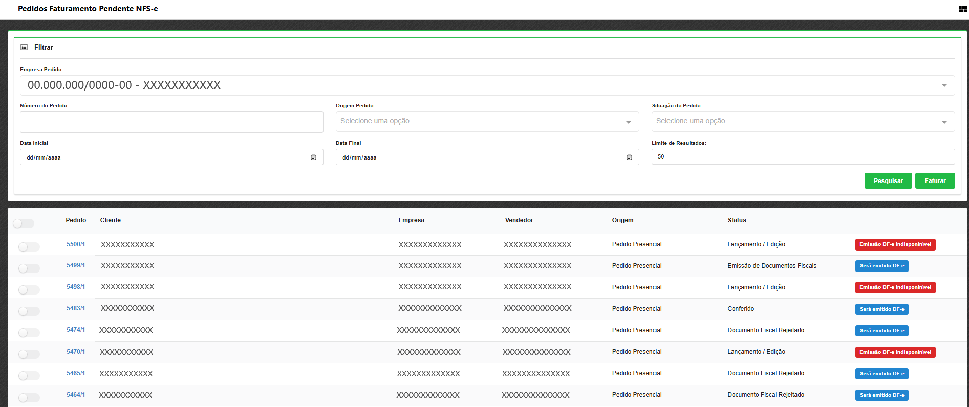Click blue DF-e badge on order 5464/1
The width and height of the screenshot is (969, 407).
click(881, 395)
